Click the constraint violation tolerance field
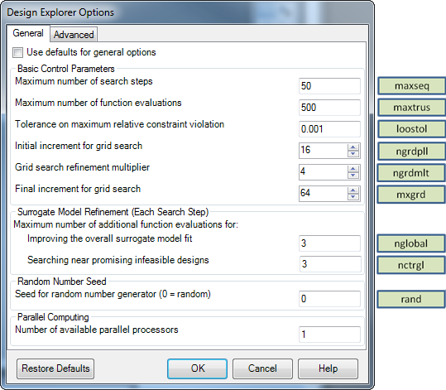 pos(329,129)
